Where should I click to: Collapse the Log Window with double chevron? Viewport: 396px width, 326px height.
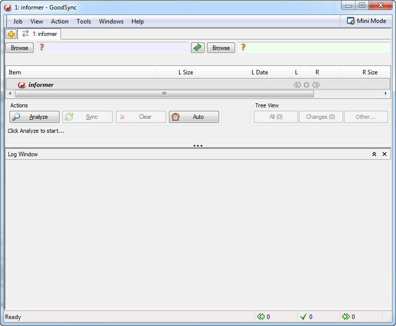click(374, 154)
